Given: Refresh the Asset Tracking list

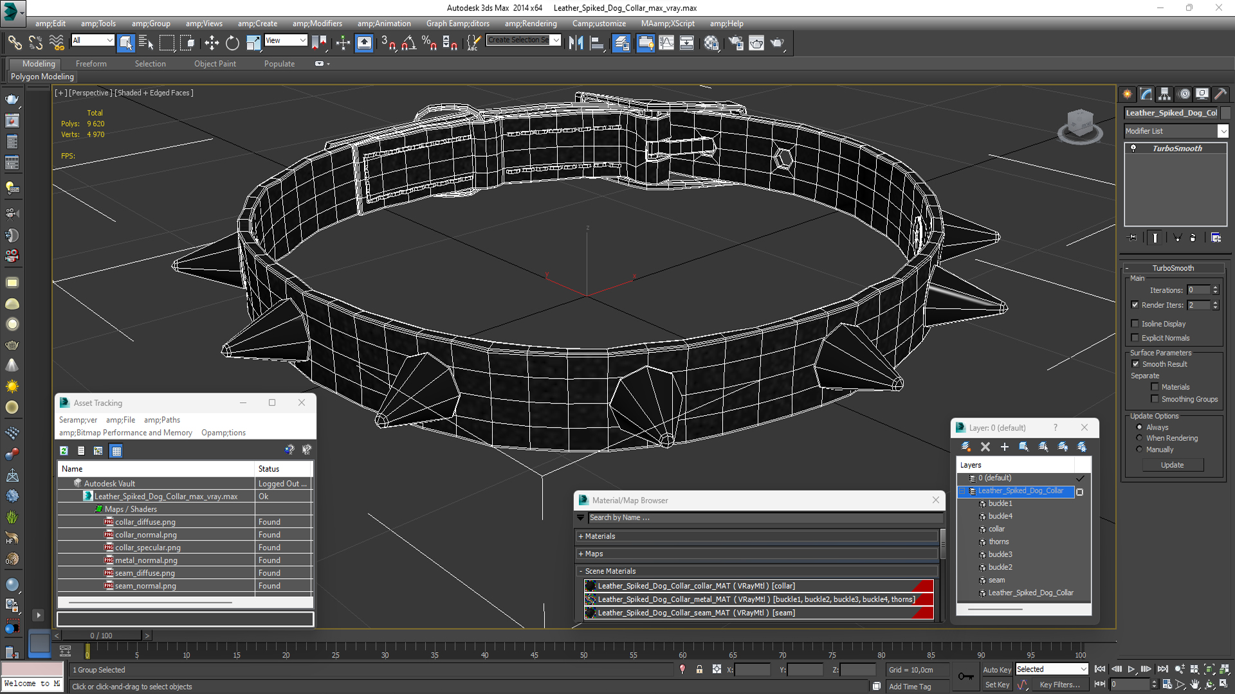Looking at the screenshot, I should point(64,450).
